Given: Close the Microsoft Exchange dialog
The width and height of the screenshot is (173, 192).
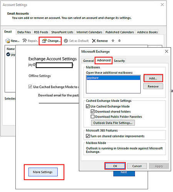Looking at the screenshot, I should point(166,51).
